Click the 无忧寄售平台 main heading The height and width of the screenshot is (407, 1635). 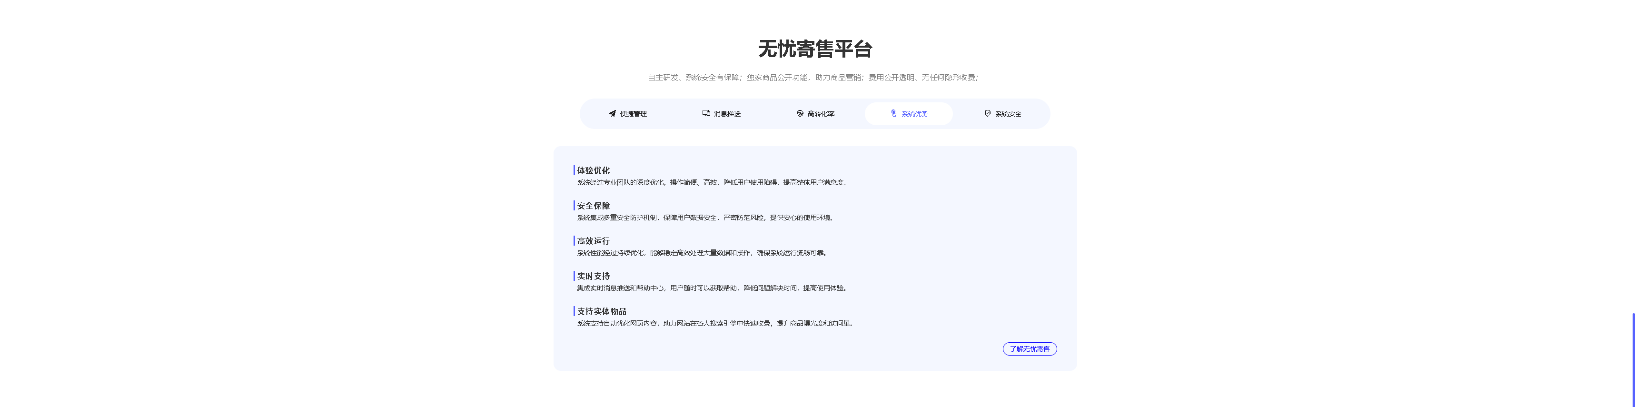[815, 49]
